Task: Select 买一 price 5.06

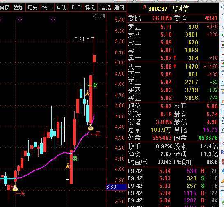Action: (x=166, y=67)
